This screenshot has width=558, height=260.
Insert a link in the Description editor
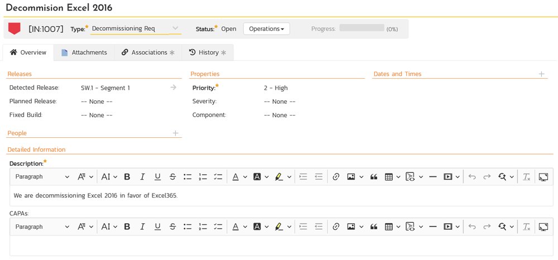point(336,177)
